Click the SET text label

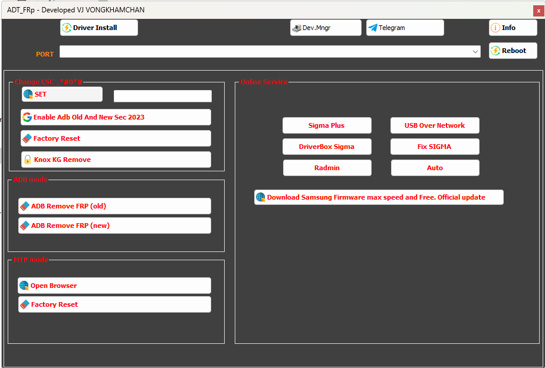(40, 94)
